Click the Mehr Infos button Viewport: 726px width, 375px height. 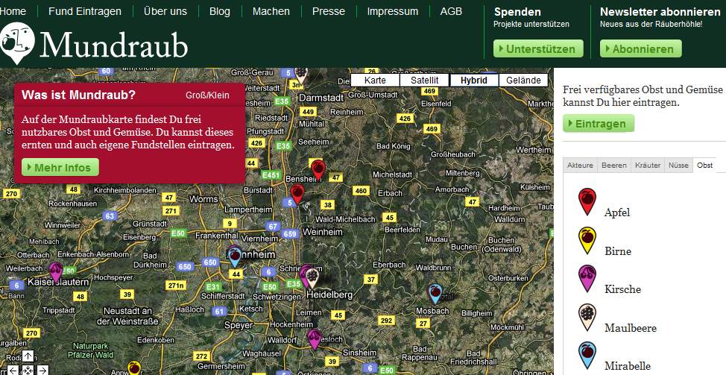click(x=60, y=168)
